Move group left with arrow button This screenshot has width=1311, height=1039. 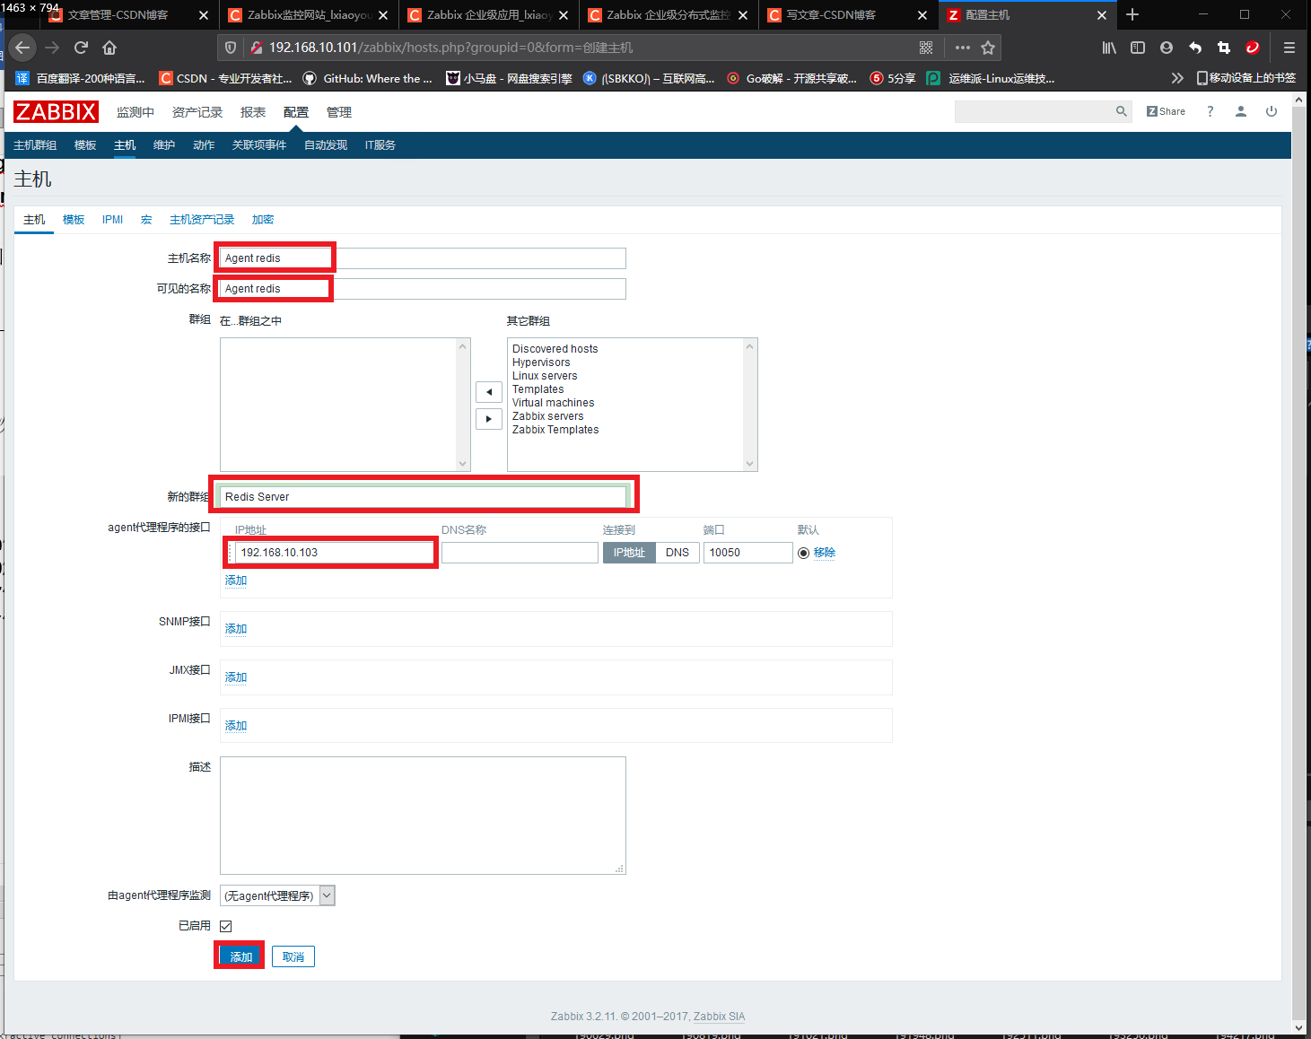coord(489,392)
